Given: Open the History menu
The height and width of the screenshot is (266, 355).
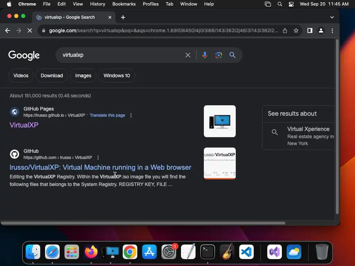Looking at the screenshot, I should coord(97,4).
